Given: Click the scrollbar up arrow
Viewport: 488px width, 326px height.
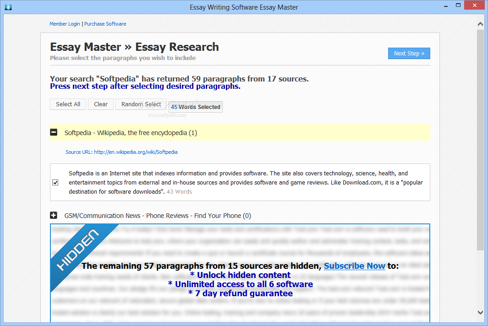Looking at the screenshot, I should pyautogui.click(x=480, y=24).
